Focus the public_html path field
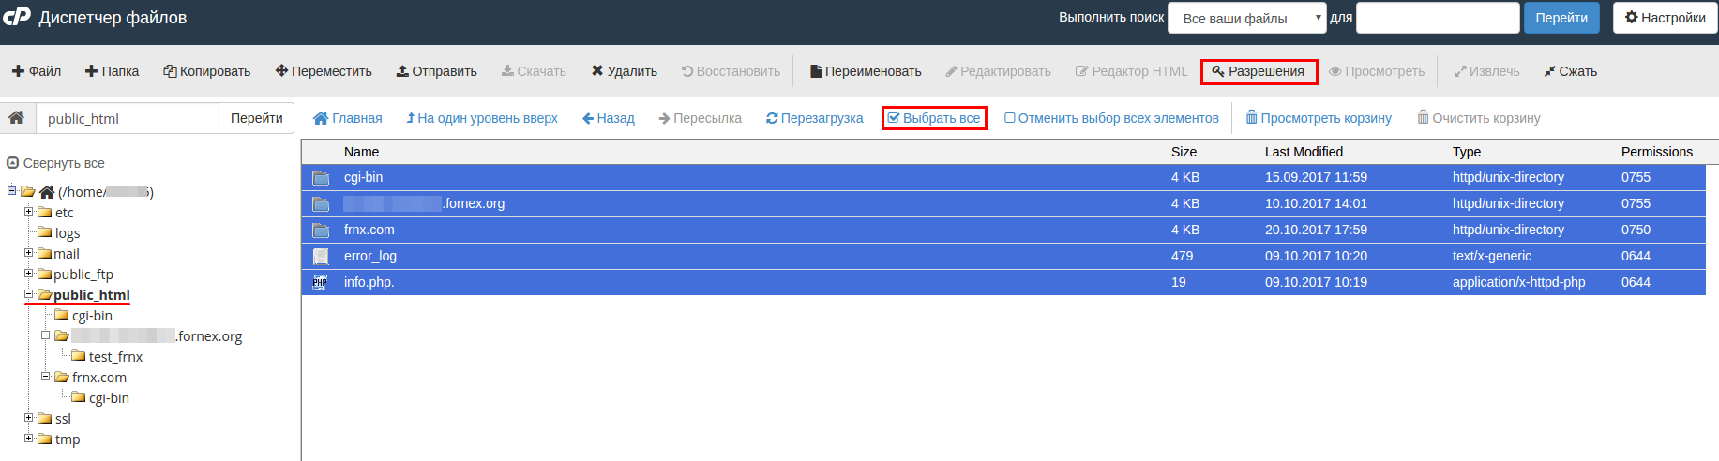 point(127,118)
